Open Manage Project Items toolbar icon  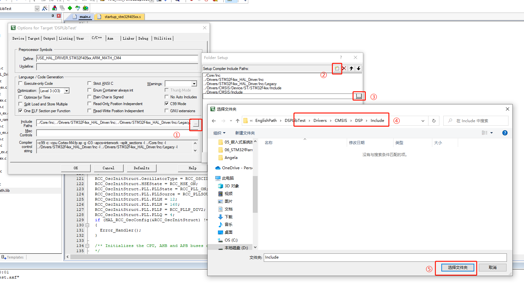[55, 8]
